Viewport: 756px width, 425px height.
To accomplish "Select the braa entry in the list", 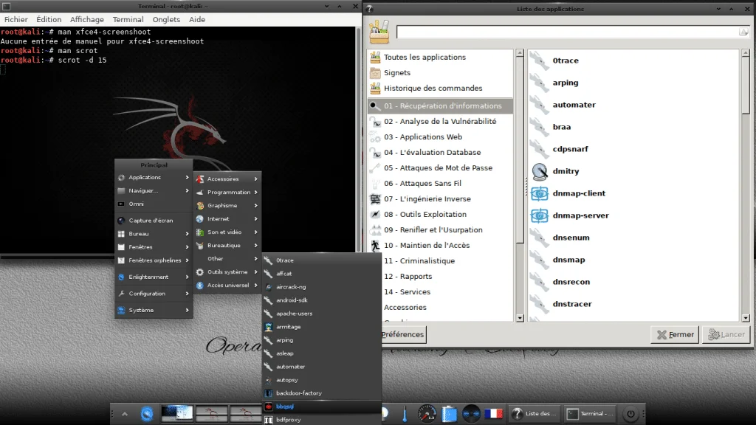I will click(633, 127).
